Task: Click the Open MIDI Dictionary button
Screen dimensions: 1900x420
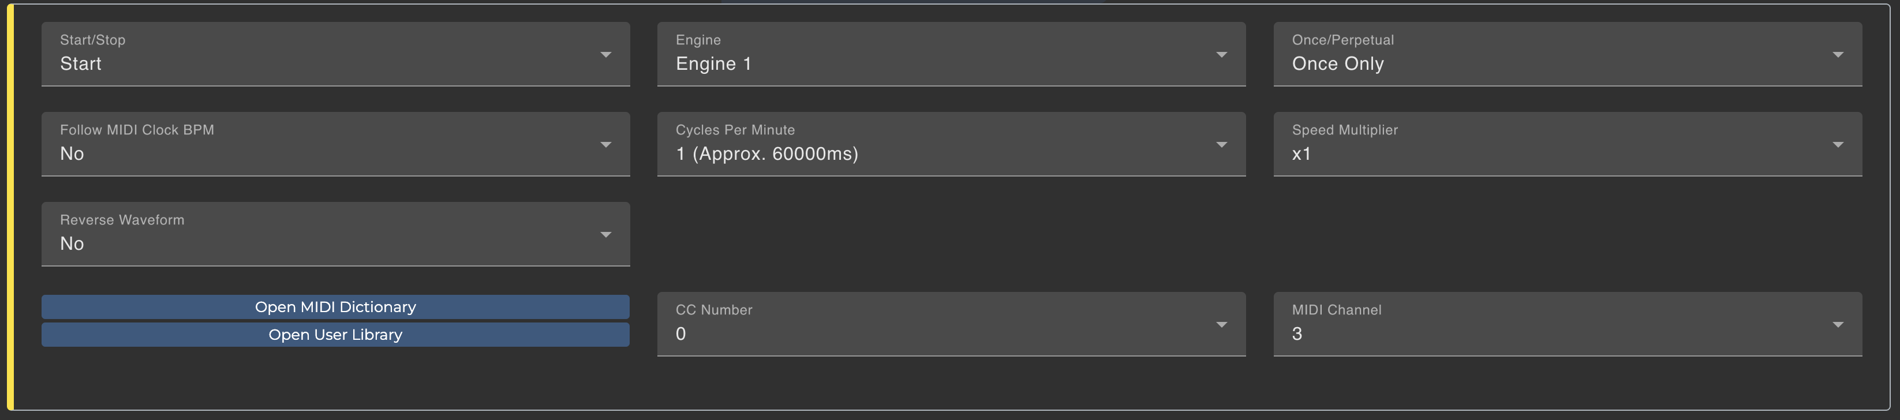Action: pos(335,306)
